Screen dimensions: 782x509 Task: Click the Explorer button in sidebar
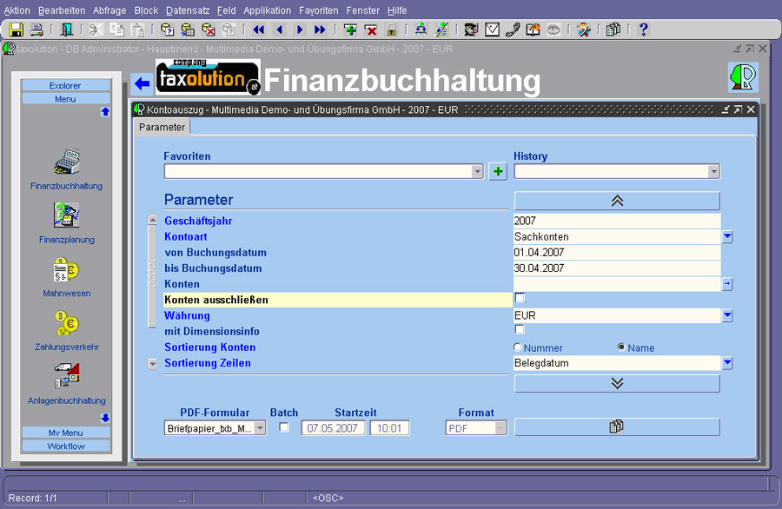pos(65,86)
